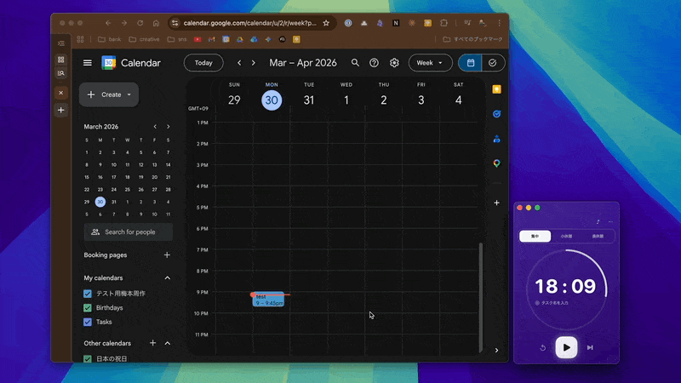Image resolution: width=681 pixels, height=383 pixels.
Task: Collapse the Other calendars section
Action: pos(168,343)
